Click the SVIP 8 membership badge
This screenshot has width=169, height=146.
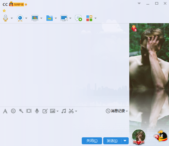[17, 4]
